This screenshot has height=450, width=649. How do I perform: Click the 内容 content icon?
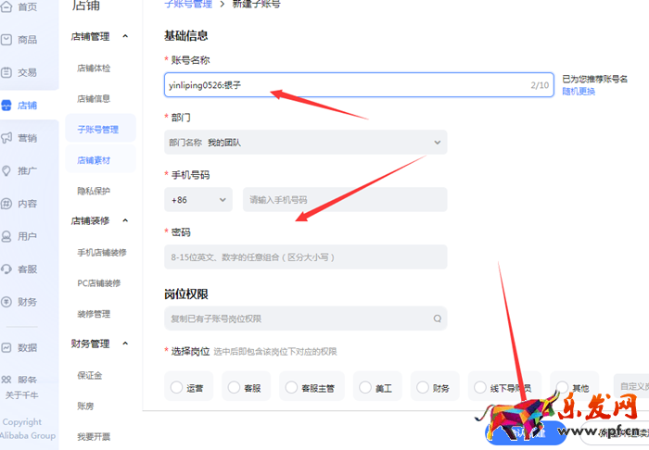6,204
